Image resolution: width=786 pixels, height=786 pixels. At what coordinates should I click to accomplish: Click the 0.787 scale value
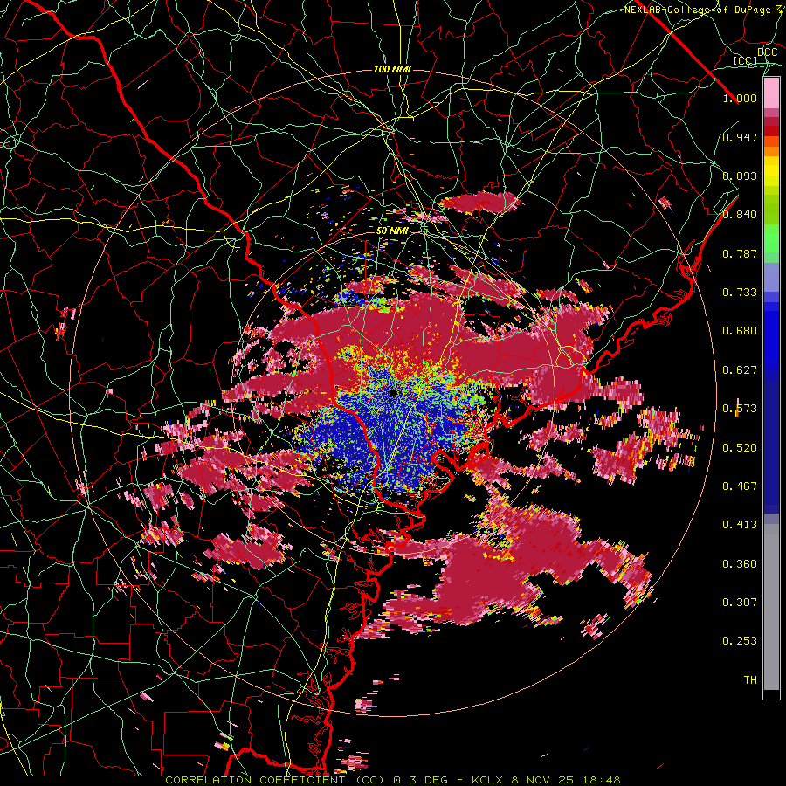[x=740, y=253]
